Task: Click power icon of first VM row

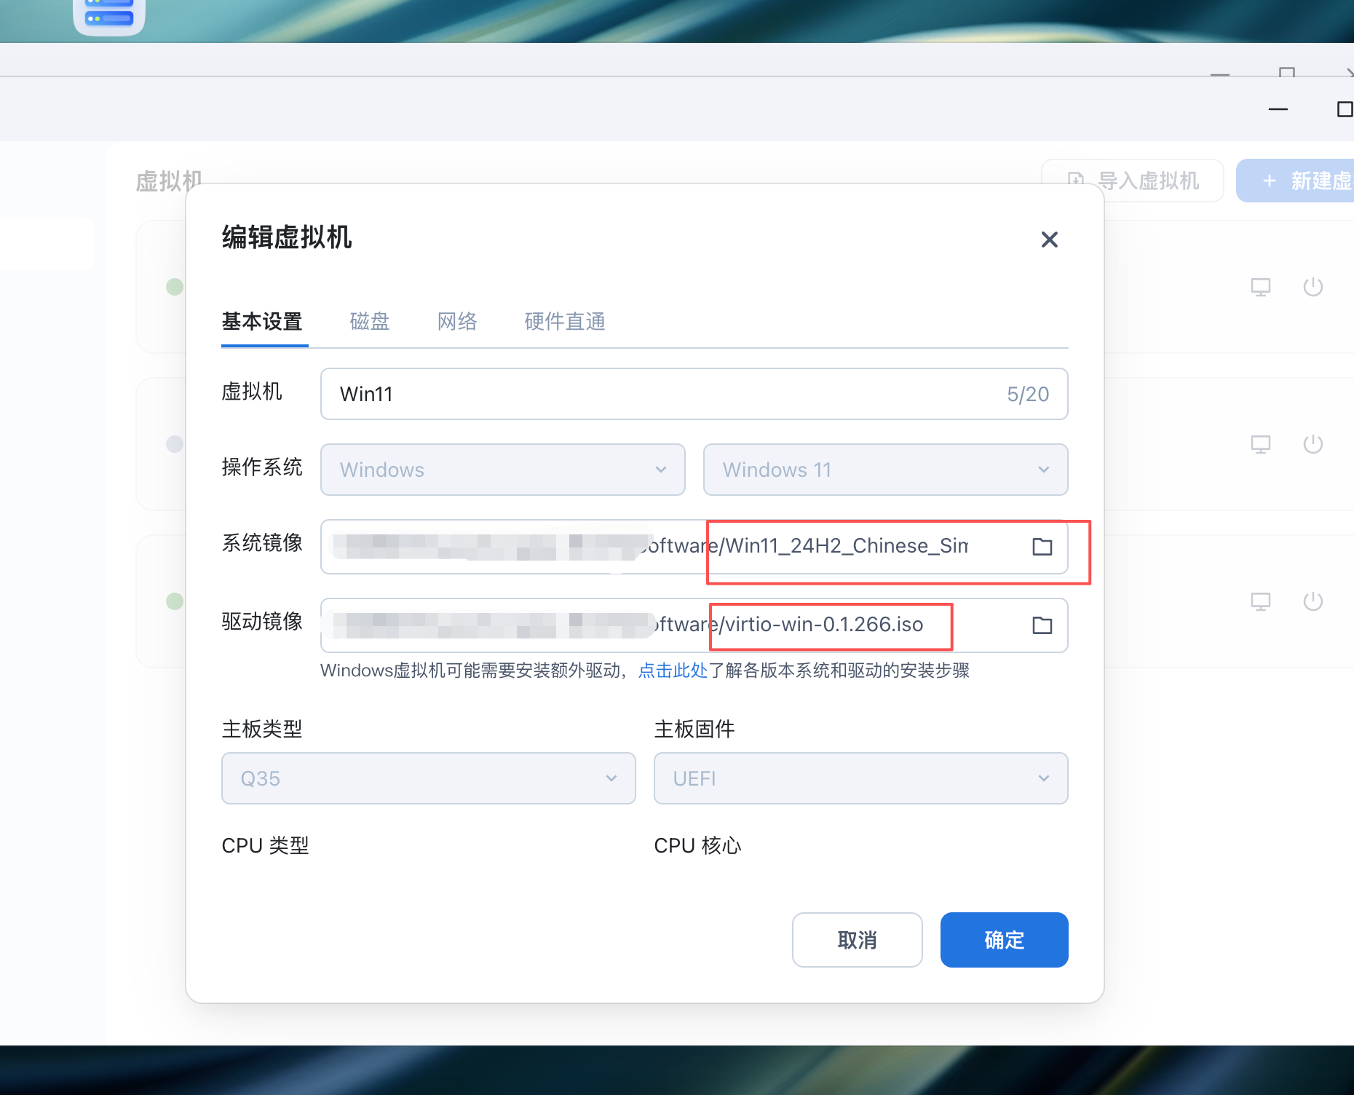Action: tap(1313, 287)
